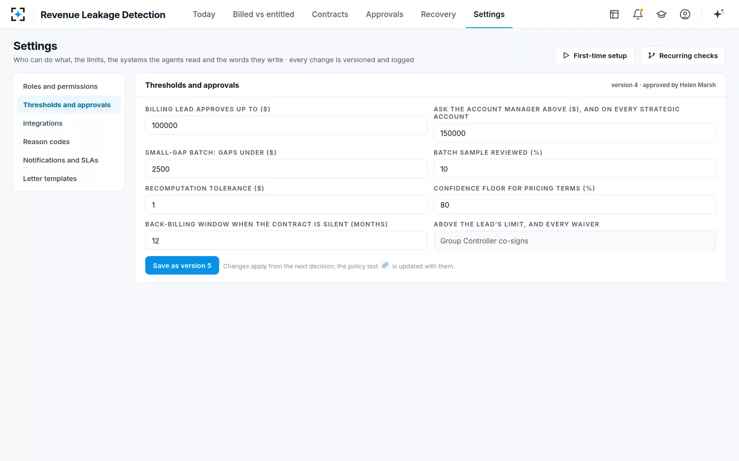
Task: Open Letter templates settings
Action: [x=69, y=179]
